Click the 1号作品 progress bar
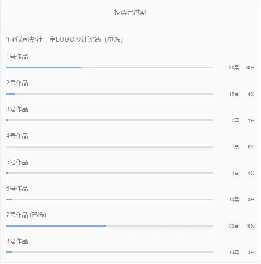Image resolution: width=261 pixels, height=264 pixels. pos(109,67)
